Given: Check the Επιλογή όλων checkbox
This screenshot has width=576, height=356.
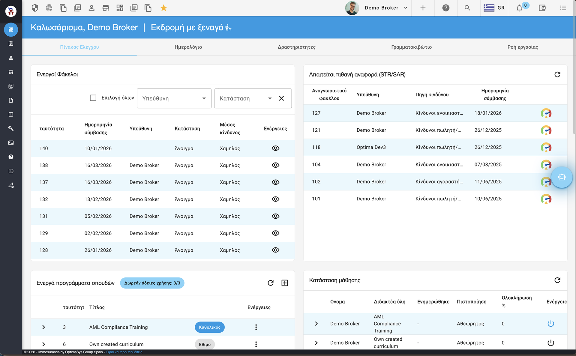Looking at the screenshot, I should [93, 98].
